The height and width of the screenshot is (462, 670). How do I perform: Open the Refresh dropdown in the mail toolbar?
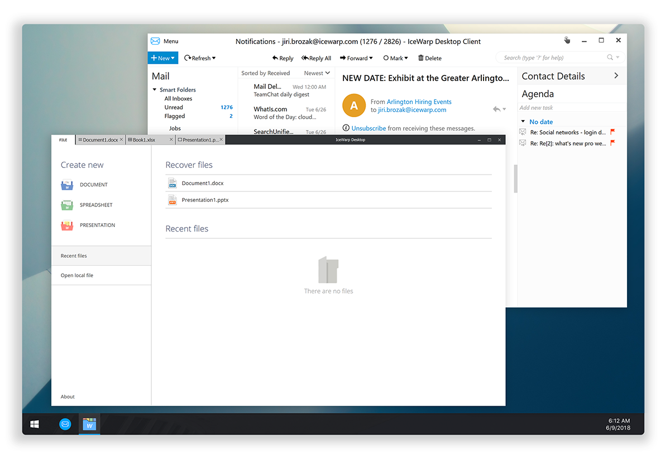[200, 58]
